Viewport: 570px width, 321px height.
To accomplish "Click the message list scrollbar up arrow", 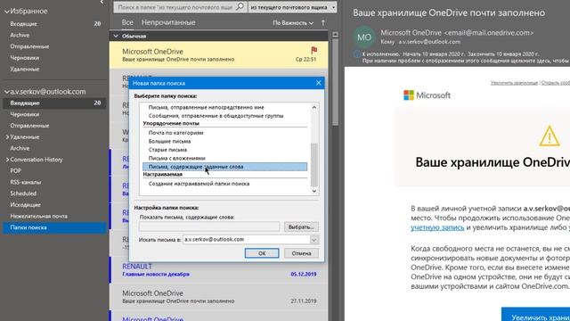I will [335, 34].
